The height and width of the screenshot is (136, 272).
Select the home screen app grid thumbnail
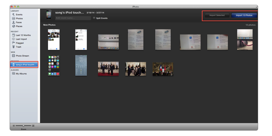point(54,65)
